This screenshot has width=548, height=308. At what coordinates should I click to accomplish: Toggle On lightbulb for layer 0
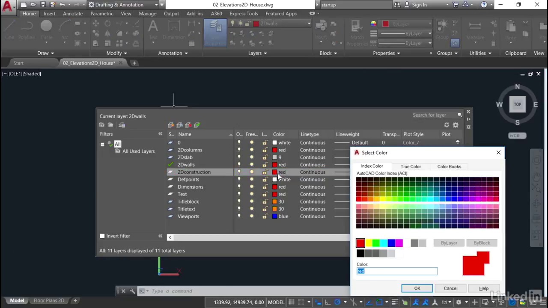pos(239,143)
